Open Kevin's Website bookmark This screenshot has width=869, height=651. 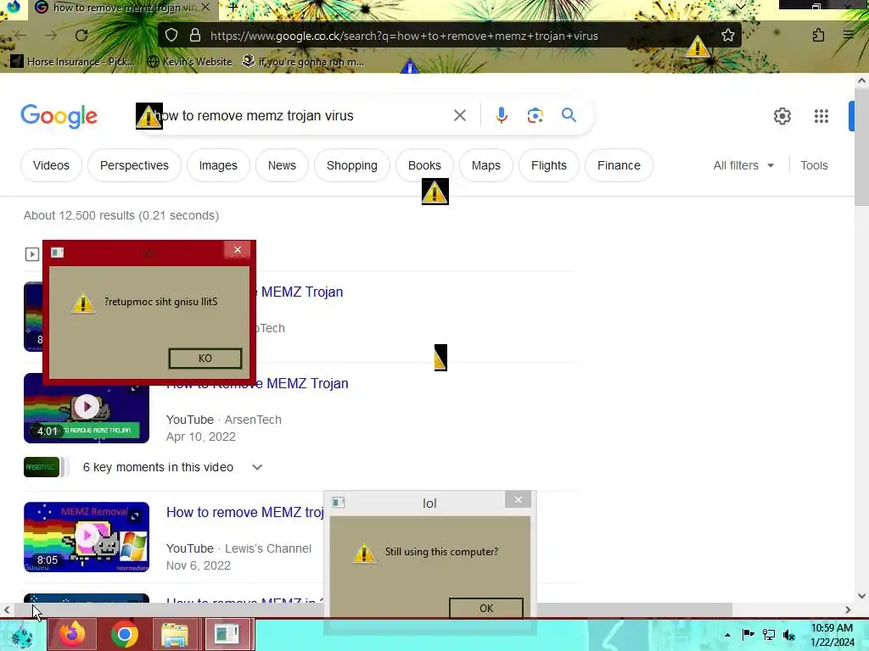189,61
